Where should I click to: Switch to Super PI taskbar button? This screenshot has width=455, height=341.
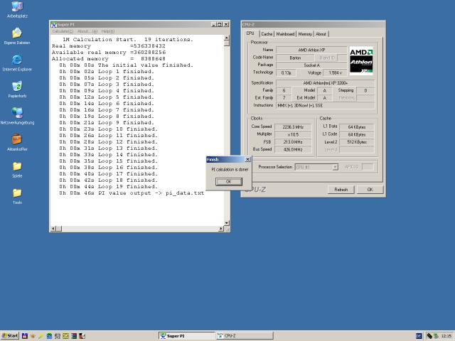(x=186, y=336)
